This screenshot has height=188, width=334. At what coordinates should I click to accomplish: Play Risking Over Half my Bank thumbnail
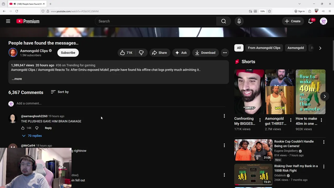tap(253, 174)
